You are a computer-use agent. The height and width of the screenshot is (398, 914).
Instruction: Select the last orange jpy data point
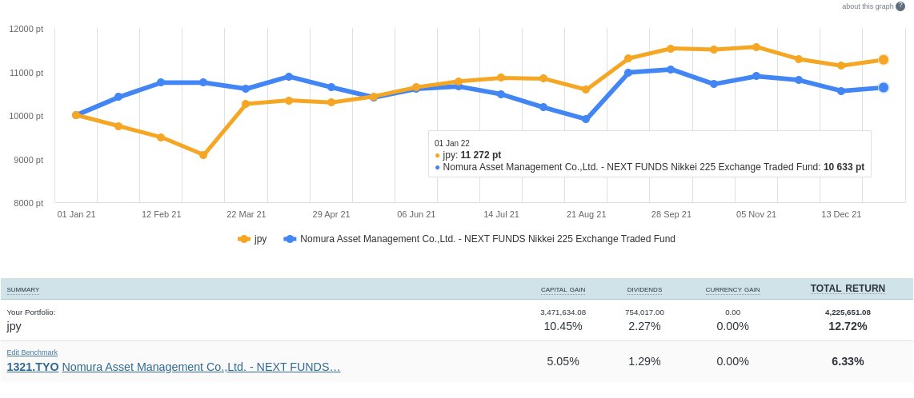pos(884,60)
